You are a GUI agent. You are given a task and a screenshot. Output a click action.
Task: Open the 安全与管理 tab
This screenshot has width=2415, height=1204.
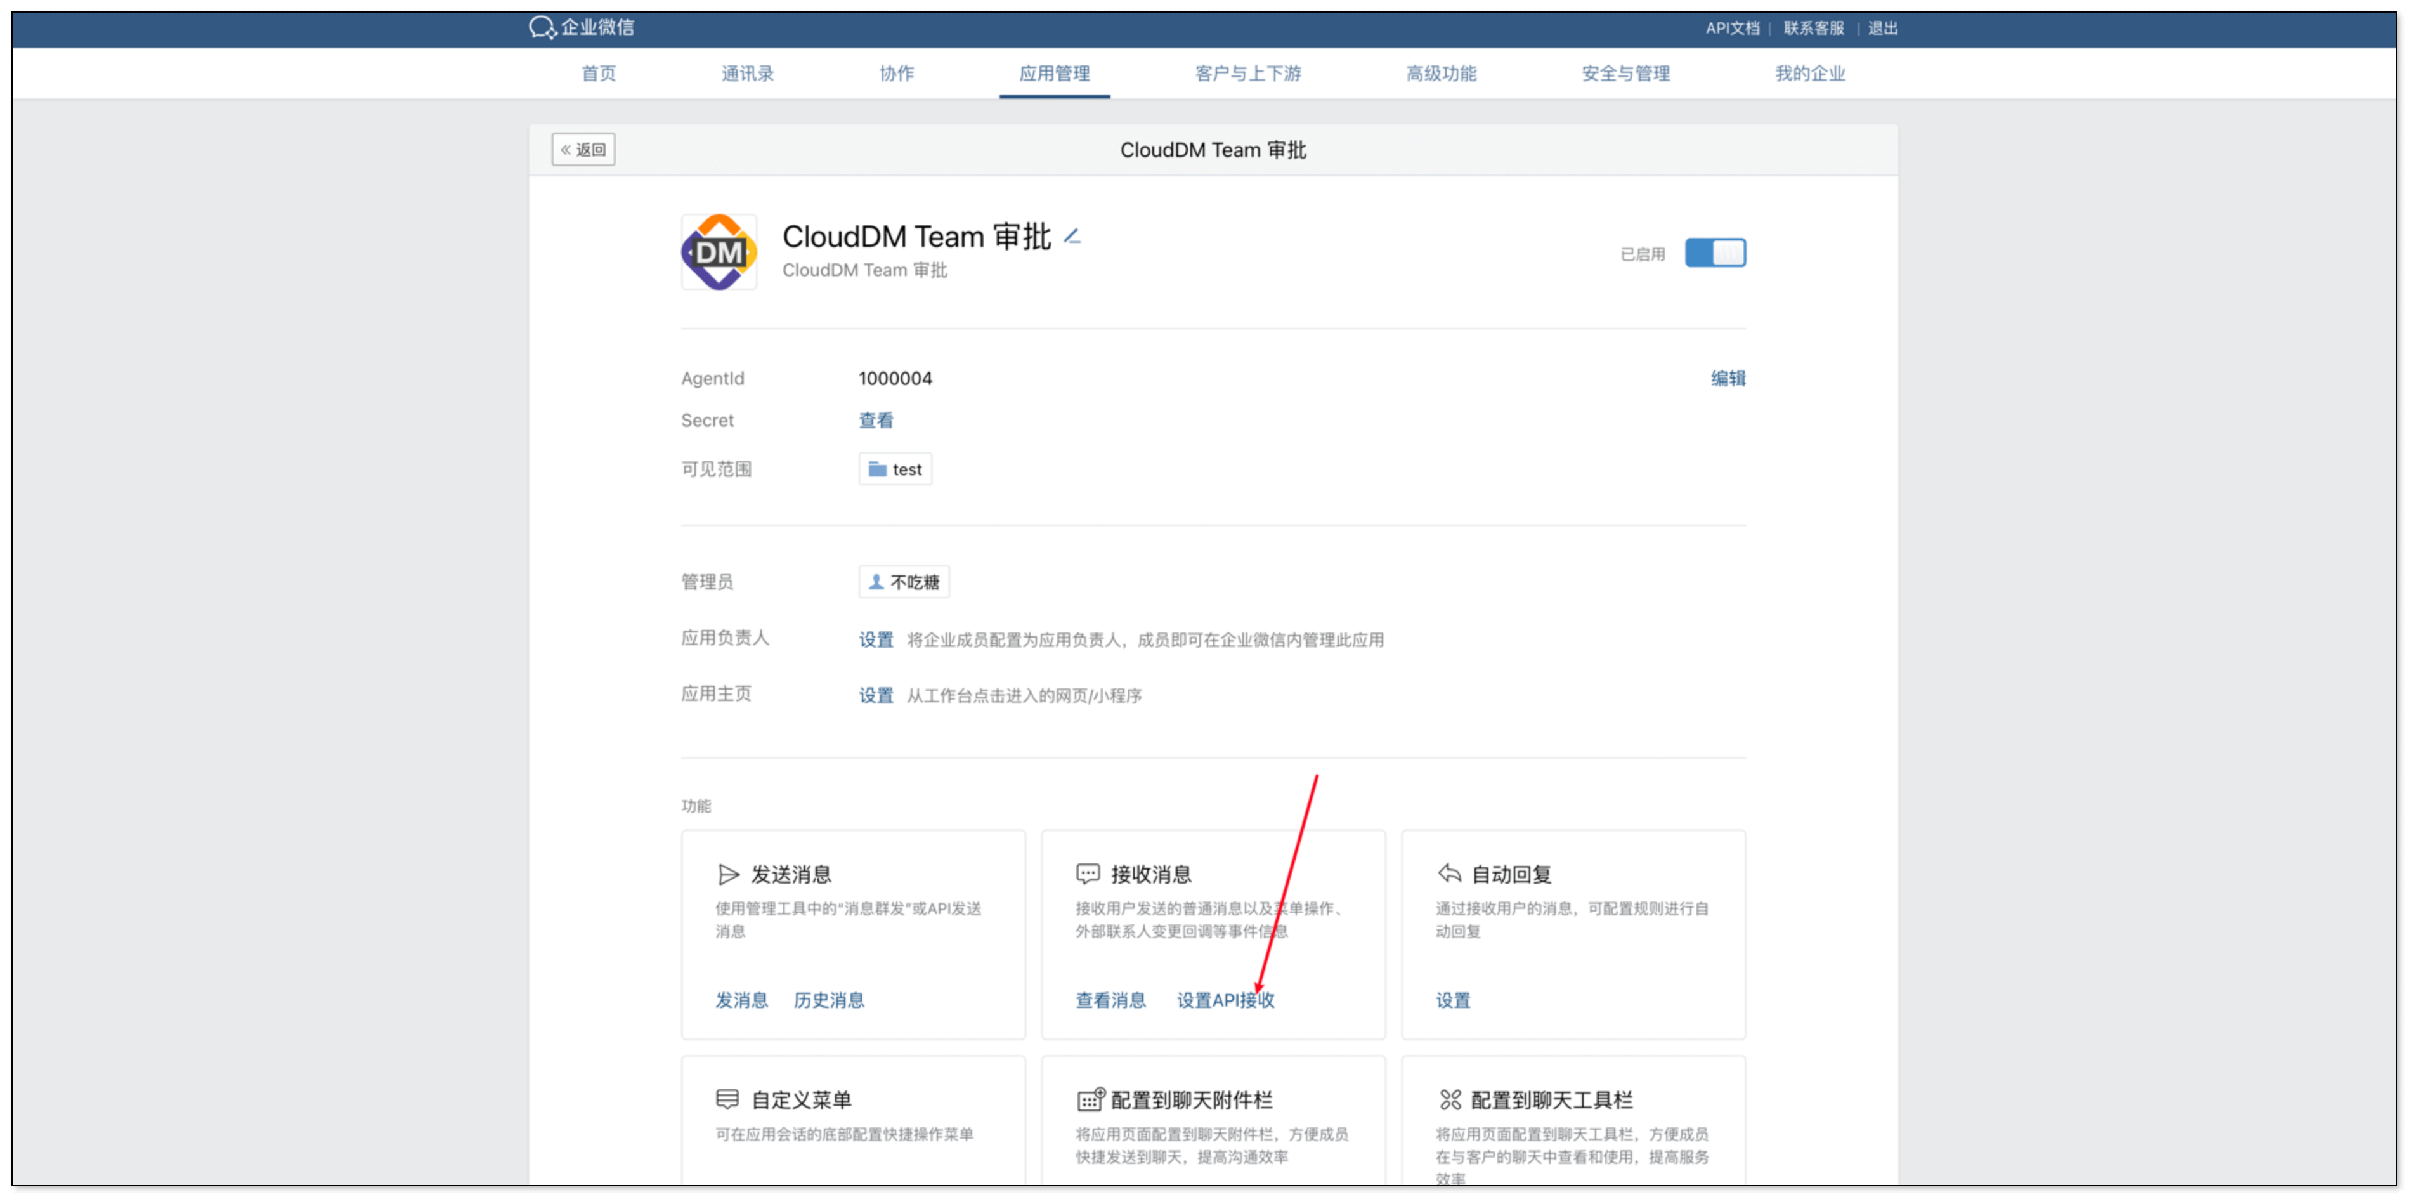click(1625, 73)
